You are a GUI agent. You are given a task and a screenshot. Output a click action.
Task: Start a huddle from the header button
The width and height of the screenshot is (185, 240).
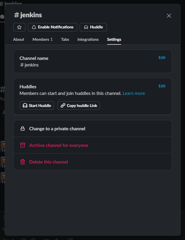coord(93,27)
